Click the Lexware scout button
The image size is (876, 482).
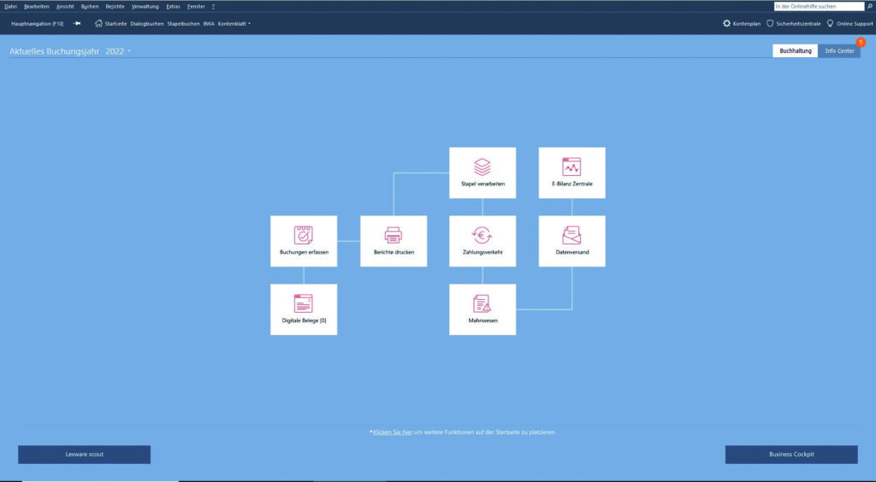(x=84, y=454)
